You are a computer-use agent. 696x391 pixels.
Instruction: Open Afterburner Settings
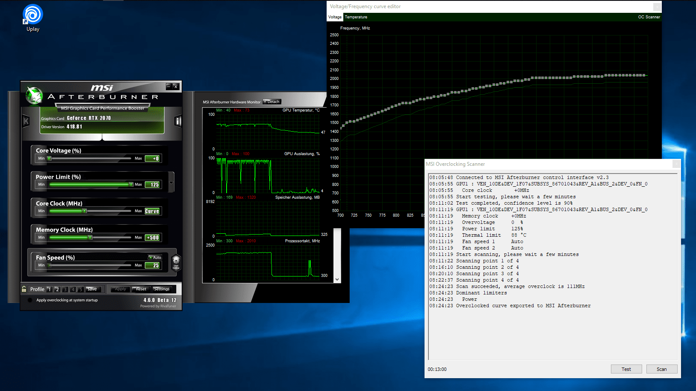[162, 289]
